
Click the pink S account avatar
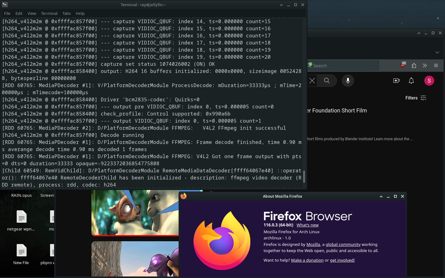tap(429, 81)
